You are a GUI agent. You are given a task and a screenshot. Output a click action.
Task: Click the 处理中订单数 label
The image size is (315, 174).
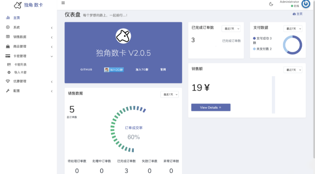(x=102, y=161)
